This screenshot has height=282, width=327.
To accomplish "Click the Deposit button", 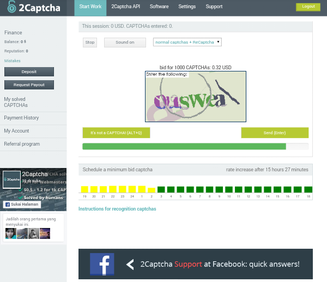I will (x=29, y=71).
